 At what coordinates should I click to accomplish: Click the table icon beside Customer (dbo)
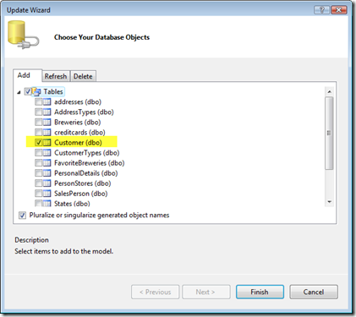47,143
